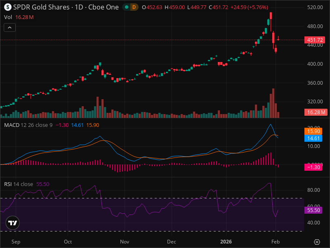Click the MACD value label 14.61
330x248 pixels.
[313, 138]
